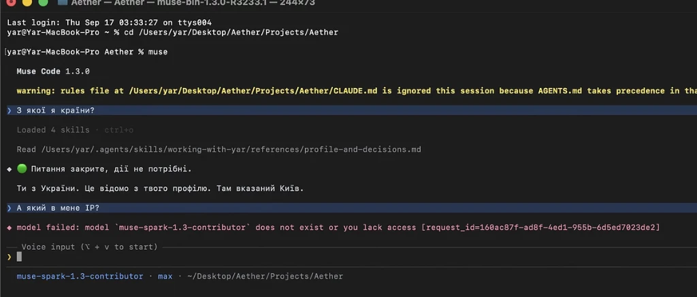Click the highlighted 'З якої я країни?' prompt row
The width and height of the screenshot is (697, 297).
point(348,110)
